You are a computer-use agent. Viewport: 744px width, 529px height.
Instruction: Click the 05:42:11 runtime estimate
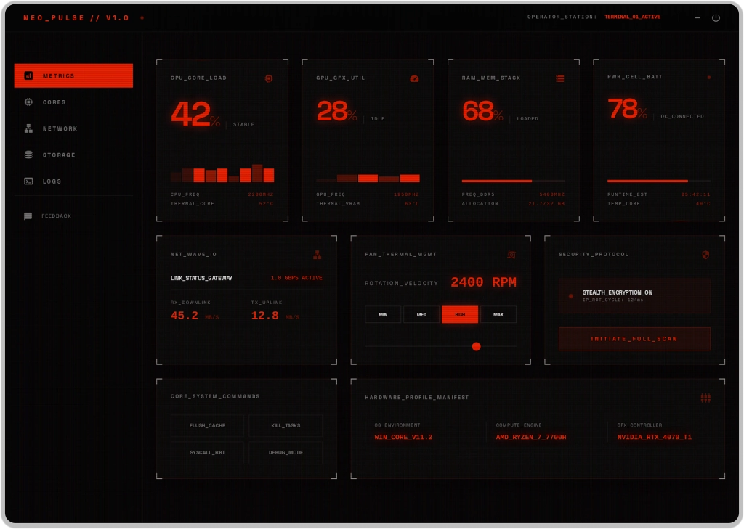pyautogui.click(x=696, y=194)
